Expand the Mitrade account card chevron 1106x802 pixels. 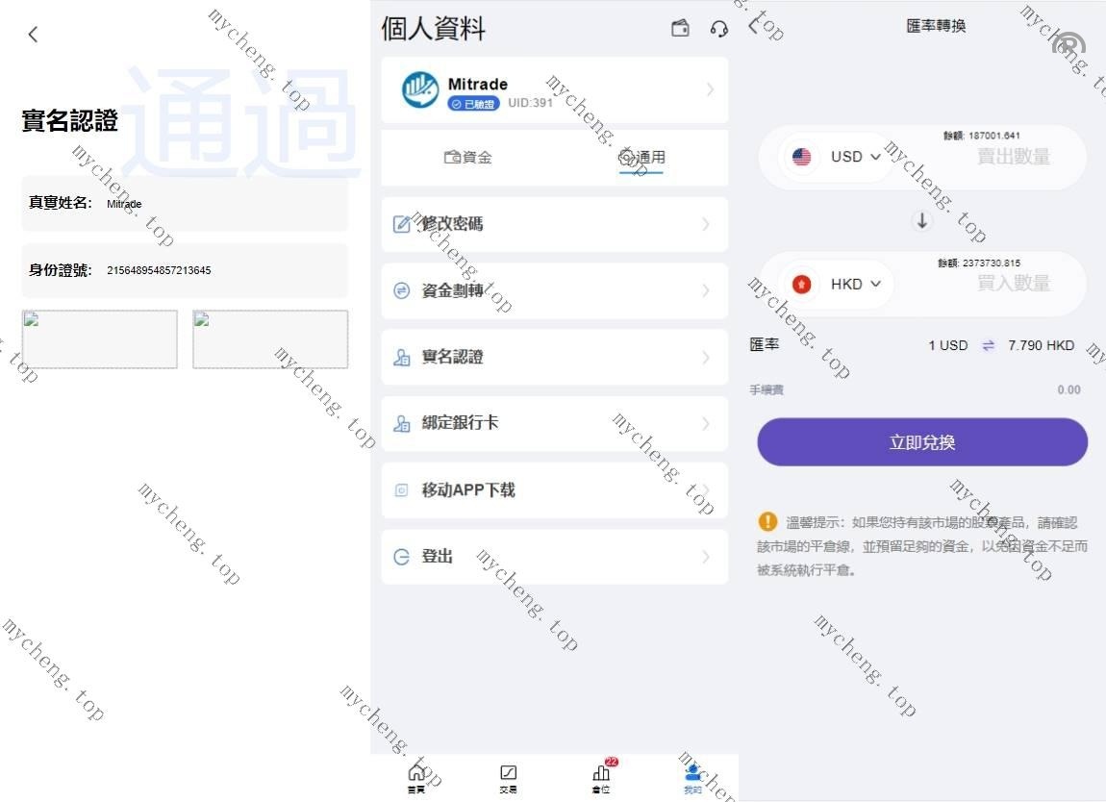pos(710,89)
